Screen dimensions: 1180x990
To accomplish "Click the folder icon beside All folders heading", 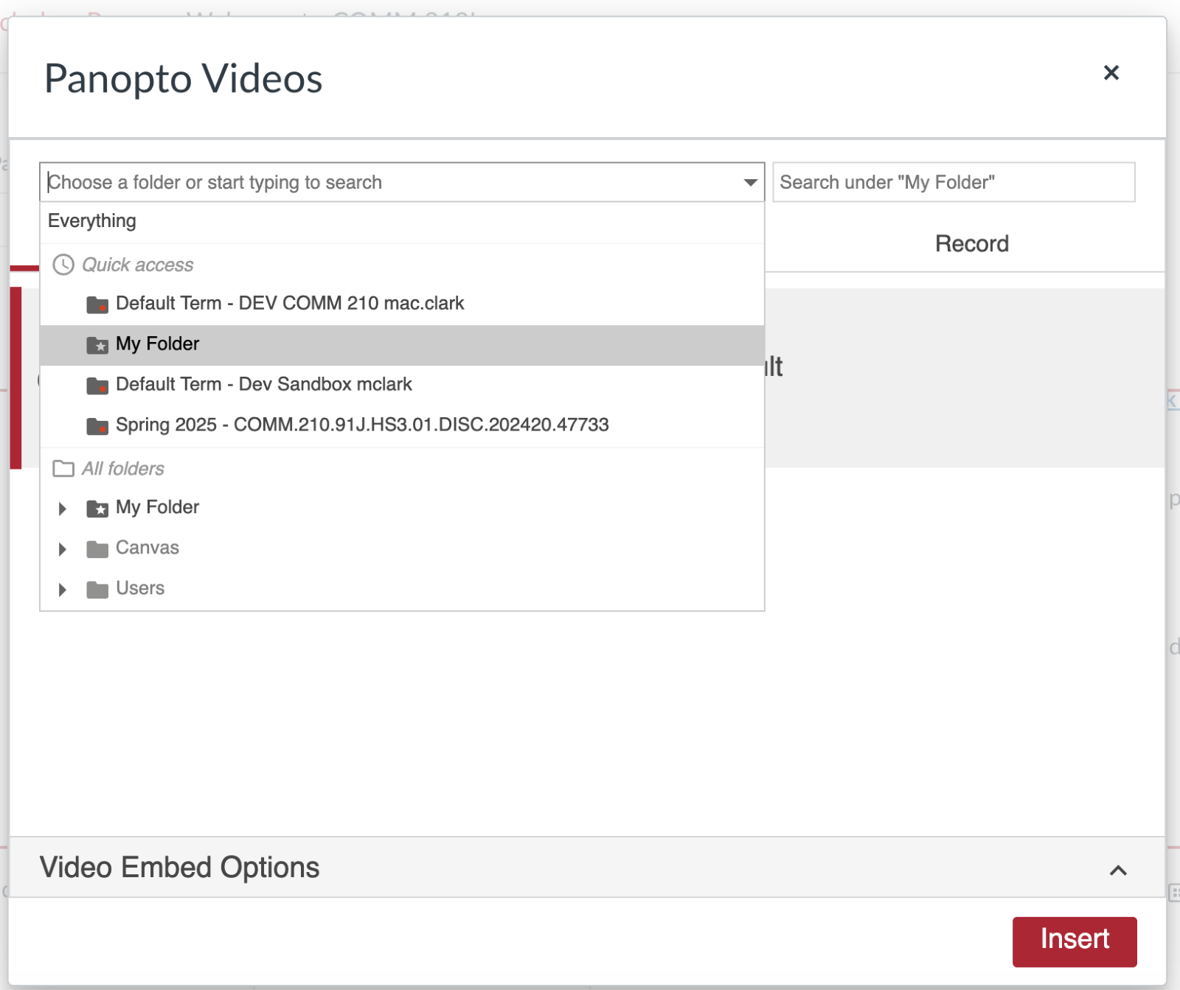I will point(63,468).
